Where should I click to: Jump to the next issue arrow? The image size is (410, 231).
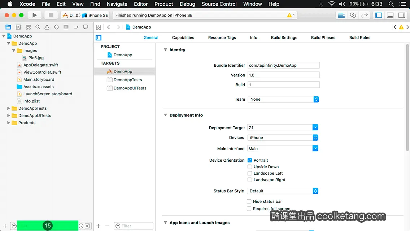[407, 27]
